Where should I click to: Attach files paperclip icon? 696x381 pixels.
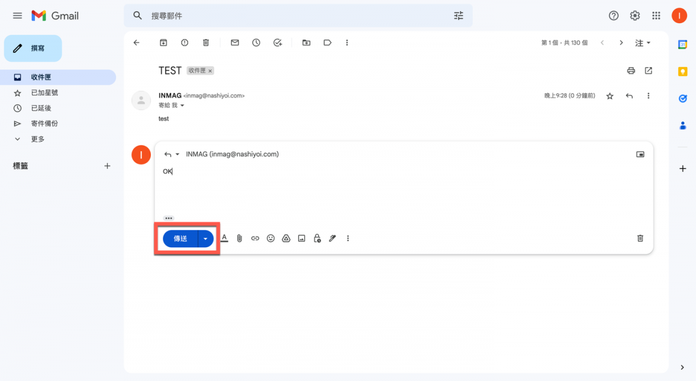(x=240, y=239)
